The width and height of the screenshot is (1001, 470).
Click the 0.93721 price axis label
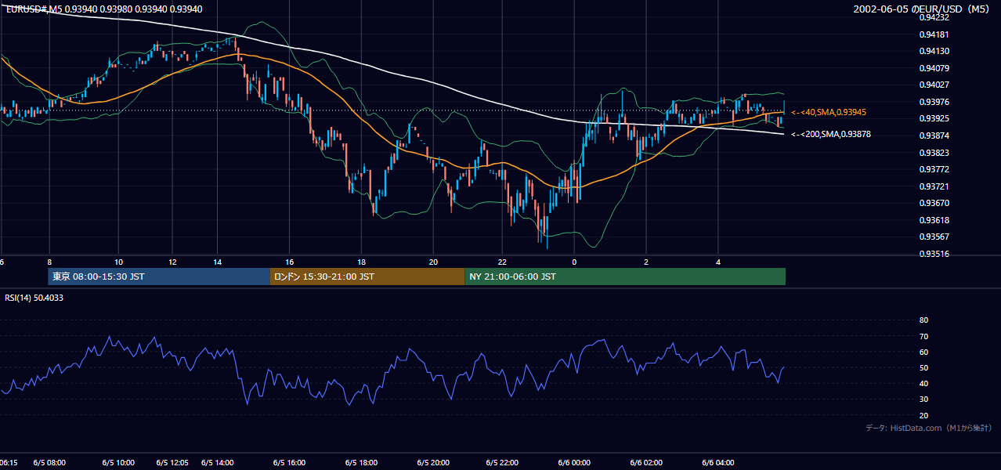pyautogui.click(x=934, y=186)
